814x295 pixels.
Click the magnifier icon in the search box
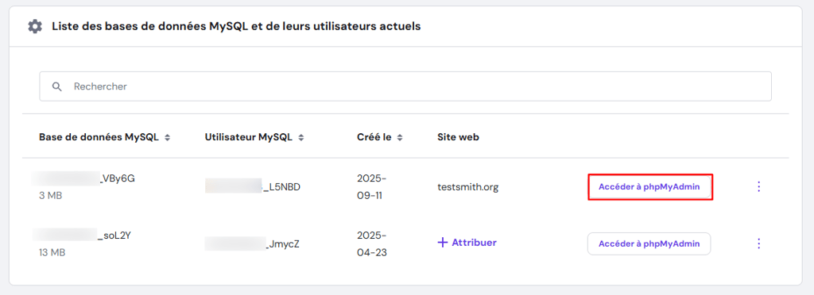(x=57, y=86)
